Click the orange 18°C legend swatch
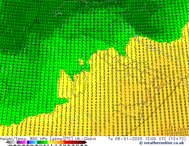 pos(61,142)
